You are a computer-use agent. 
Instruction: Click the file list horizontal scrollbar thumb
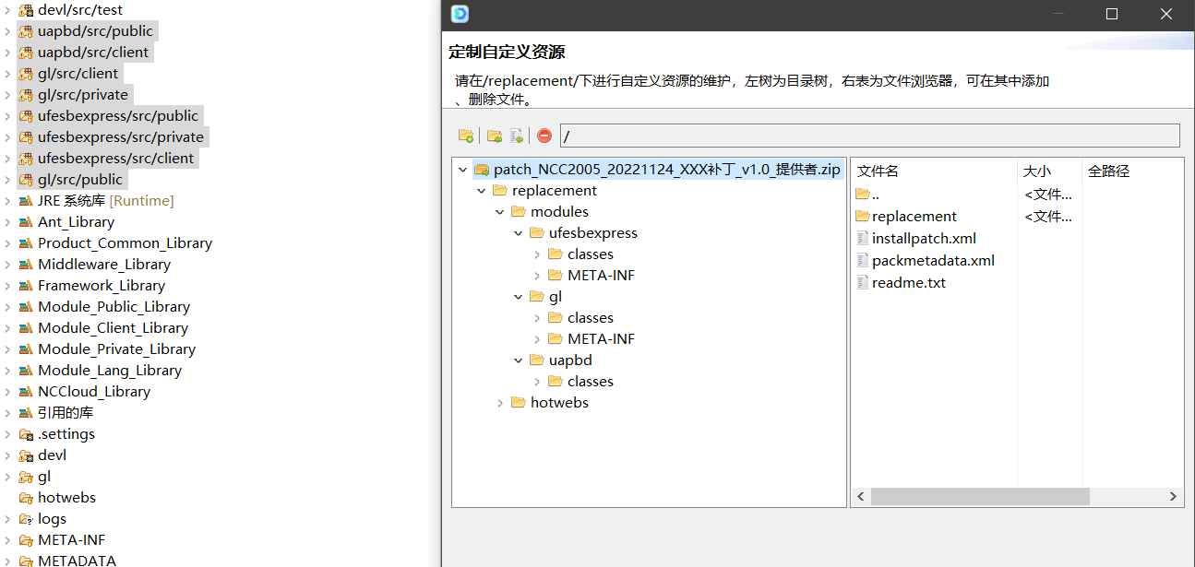980,497
